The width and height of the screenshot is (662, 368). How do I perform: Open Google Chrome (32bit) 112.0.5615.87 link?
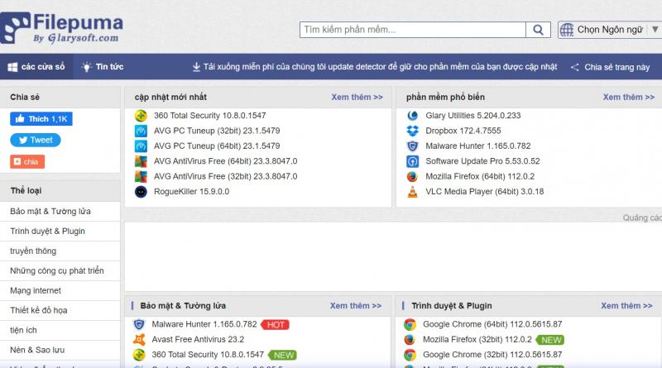point(492,355)
